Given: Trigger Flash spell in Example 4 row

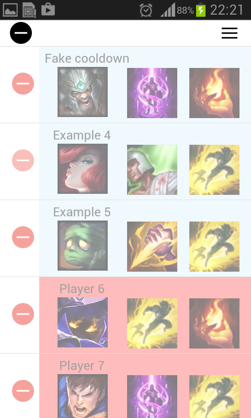Looking at the screenshot, I should pyautogui.click(x=214, y=169).
